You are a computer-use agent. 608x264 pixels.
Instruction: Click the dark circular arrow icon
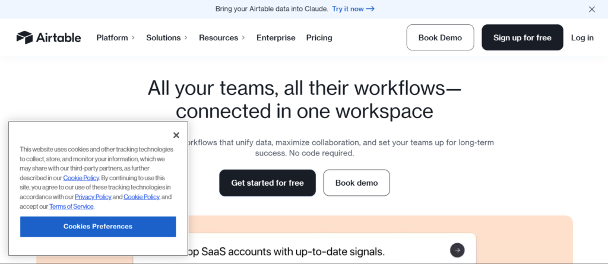(x=457, y=250)
